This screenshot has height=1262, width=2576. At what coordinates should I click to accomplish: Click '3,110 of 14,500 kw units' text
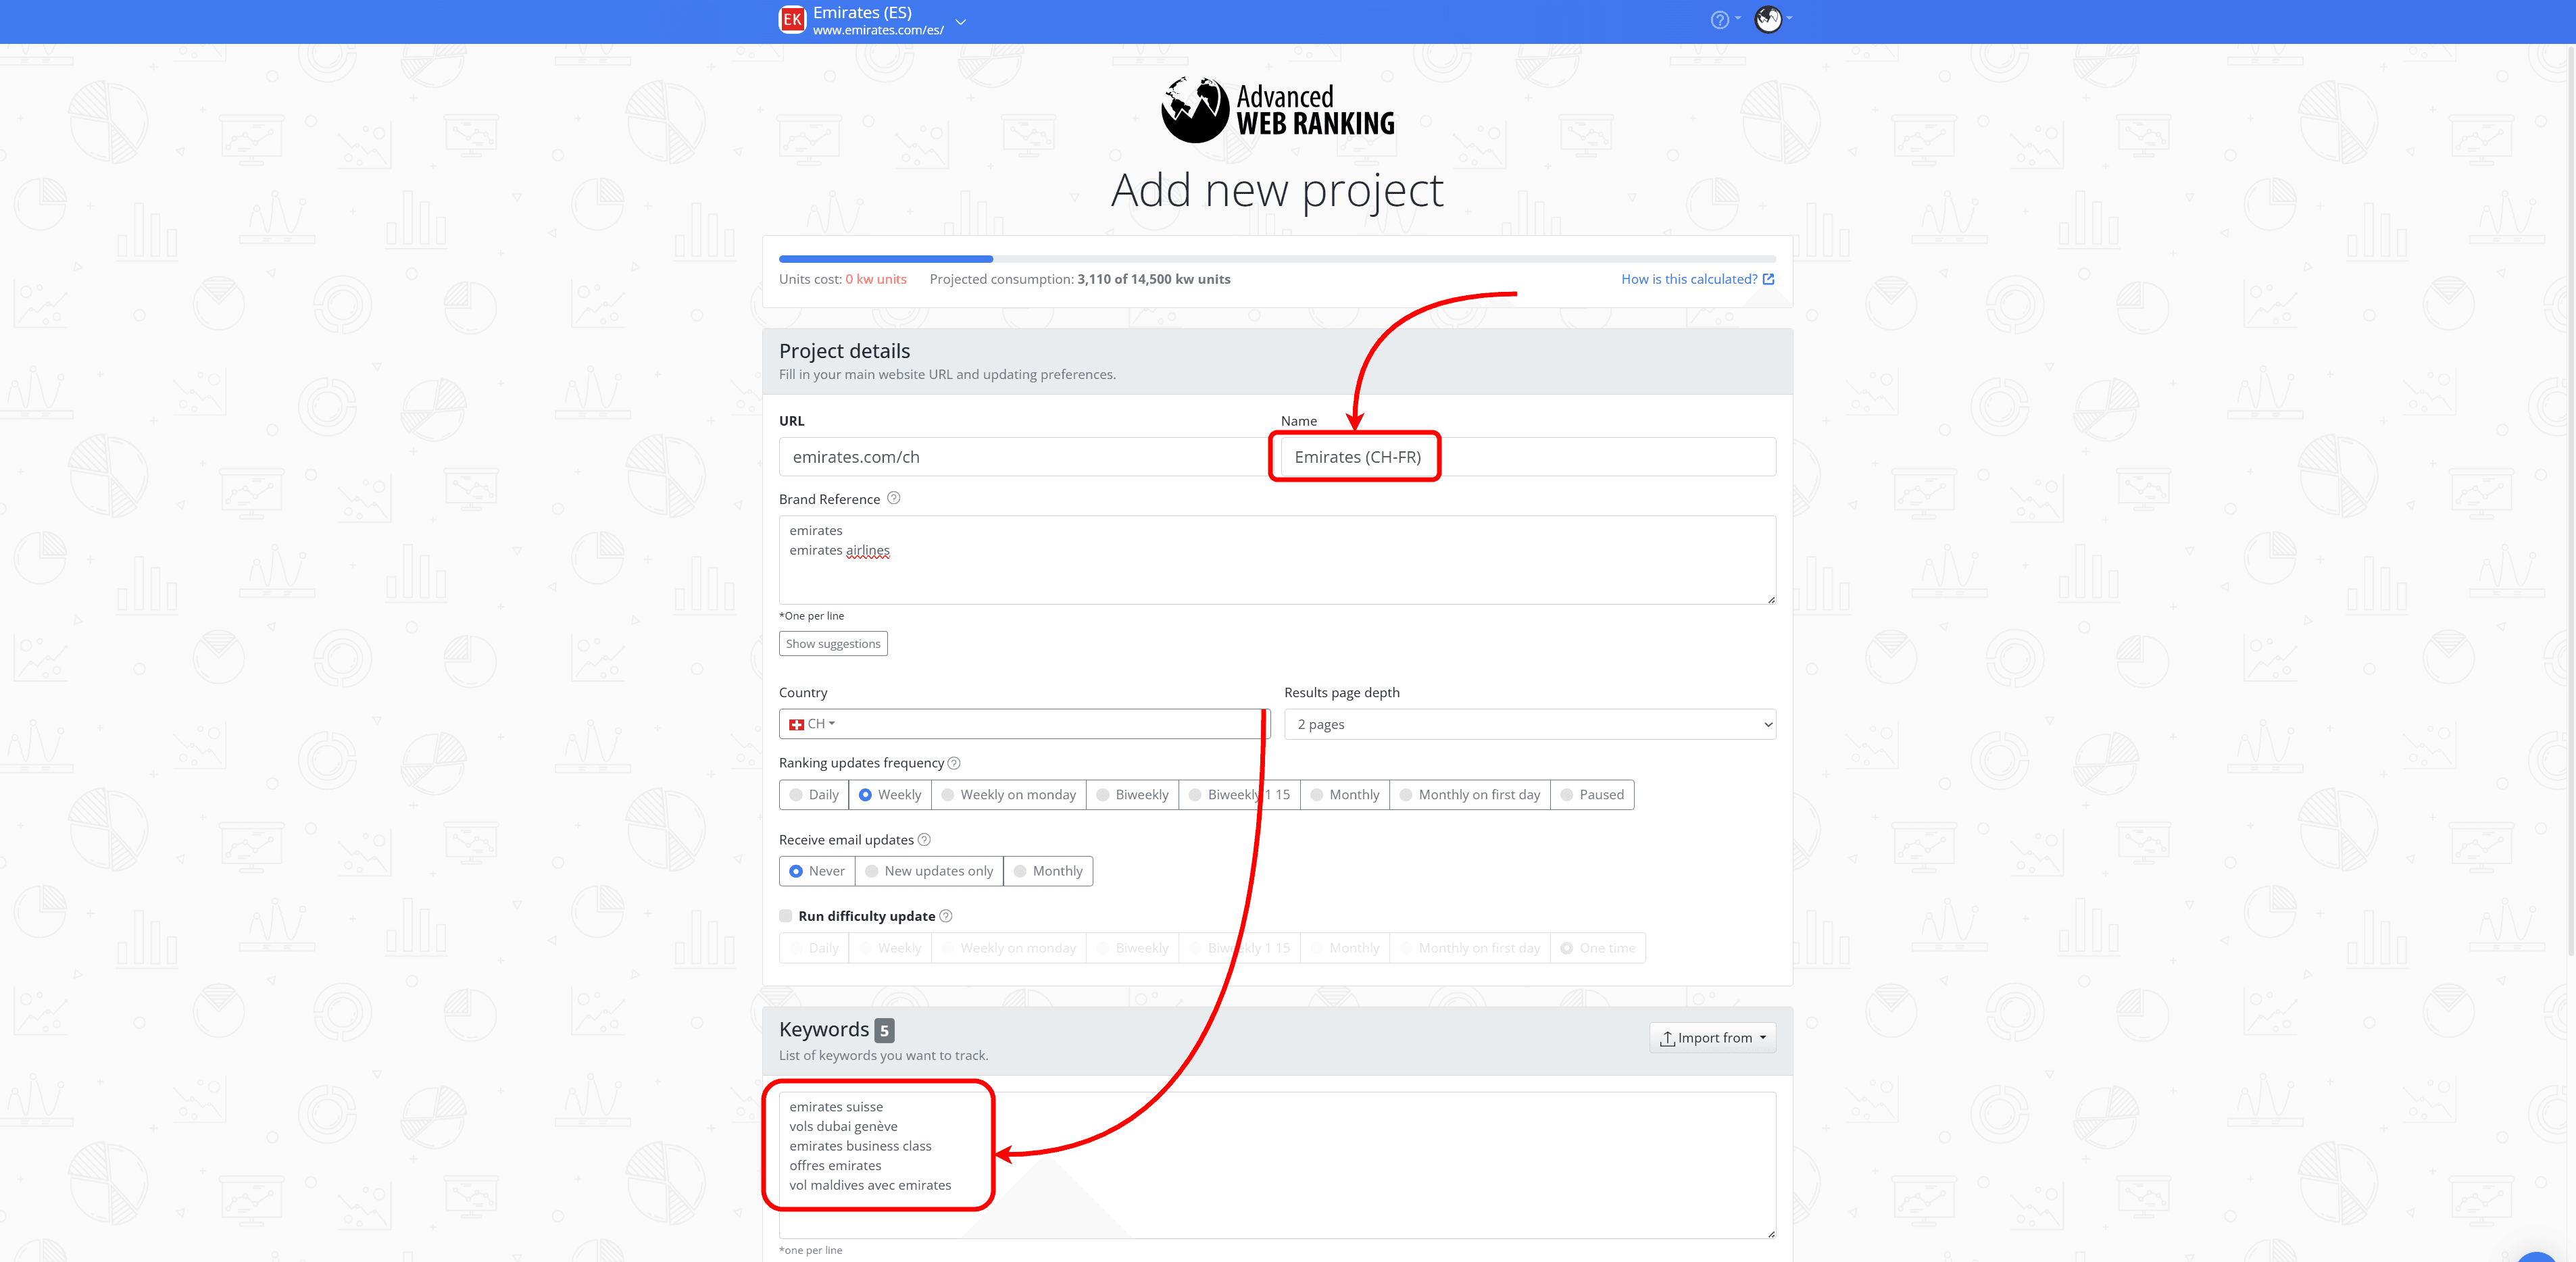point(1153,279)
